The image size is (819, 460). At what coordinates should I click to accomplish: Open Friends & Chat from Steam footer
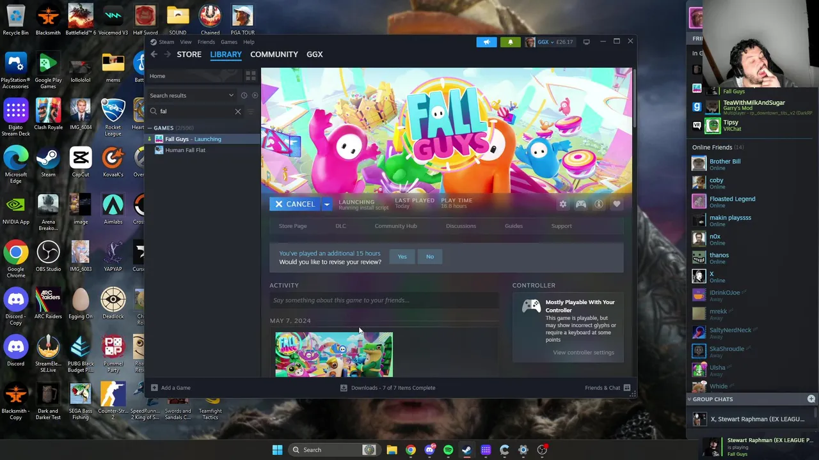(607, 388)
